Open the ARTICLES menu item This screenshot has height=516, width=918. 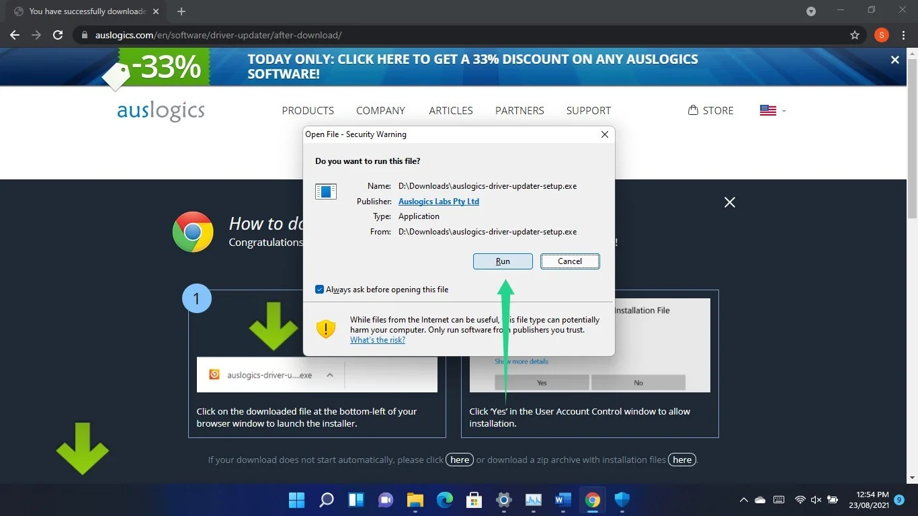pyautogui.click(x=451, y=110)
